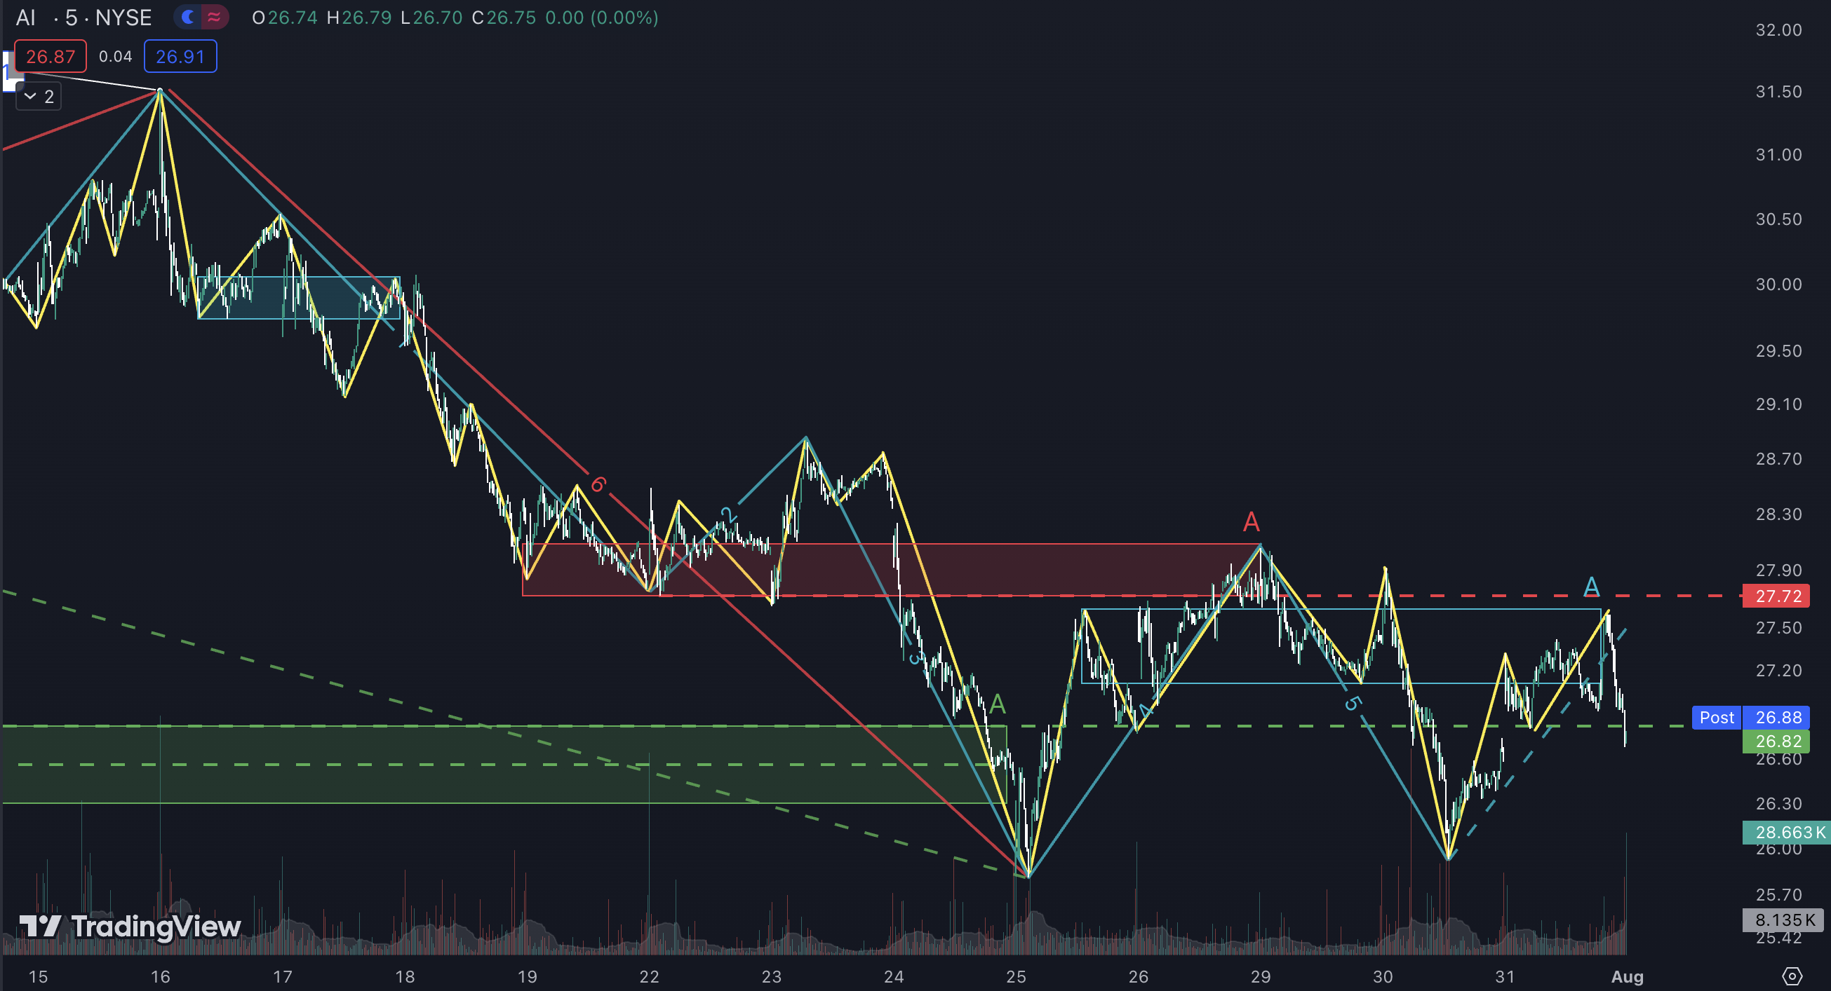Click the pink approximate-data wave icon
The image size is (1831, 991).
coord(214,17)
